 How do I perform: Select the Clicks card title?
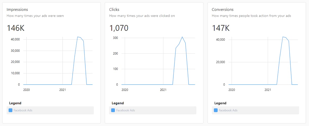tap(114, 10)
